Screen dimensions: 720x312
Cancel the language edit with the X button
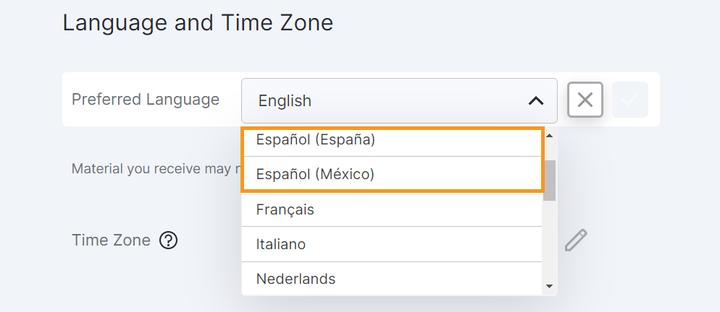click(585, 100)
